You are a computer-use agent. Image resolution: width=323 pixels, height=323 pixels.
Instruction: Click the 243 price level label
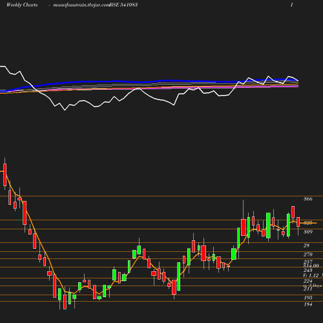pos(307,270)
